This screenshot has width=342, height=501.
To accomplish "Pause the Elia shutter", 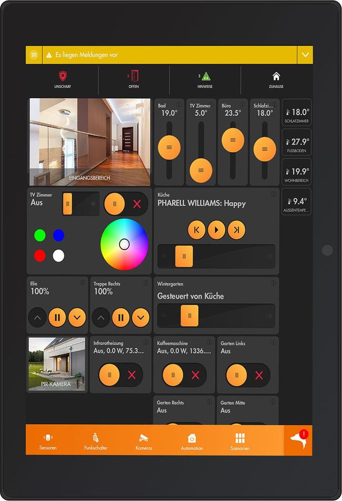I will 57,317.
